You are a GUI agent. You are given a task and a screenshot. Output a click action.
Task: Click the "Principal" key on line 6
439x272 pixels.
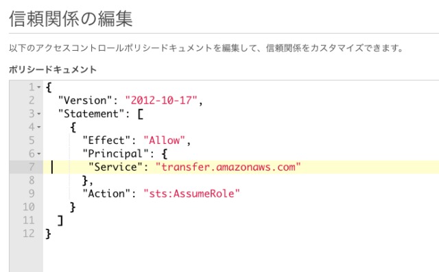[x=115, y=153]
